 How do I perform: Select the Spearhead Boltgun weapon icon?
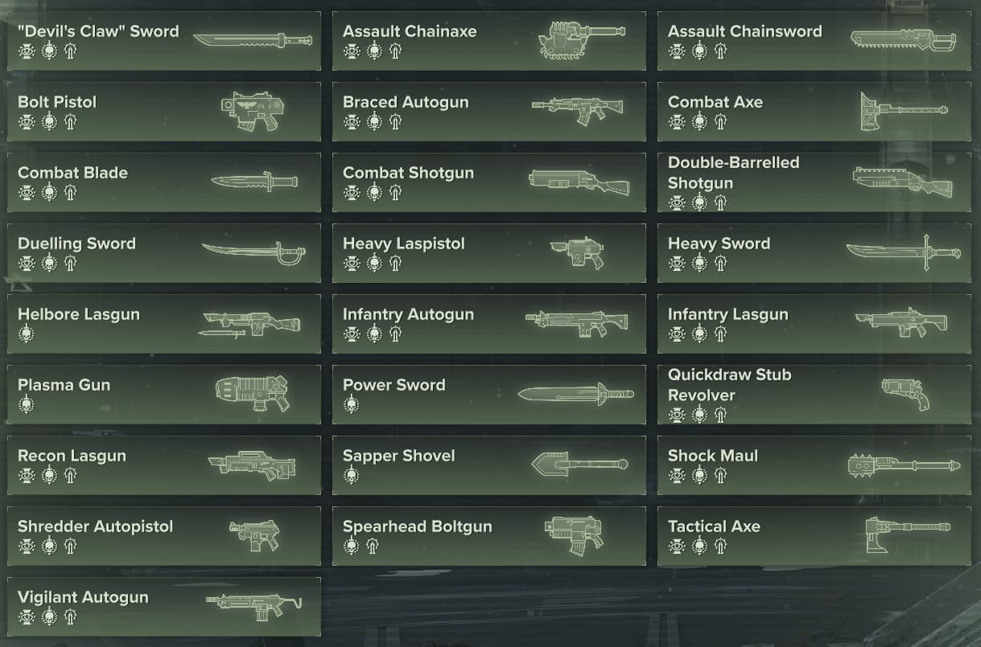[573, 535]
